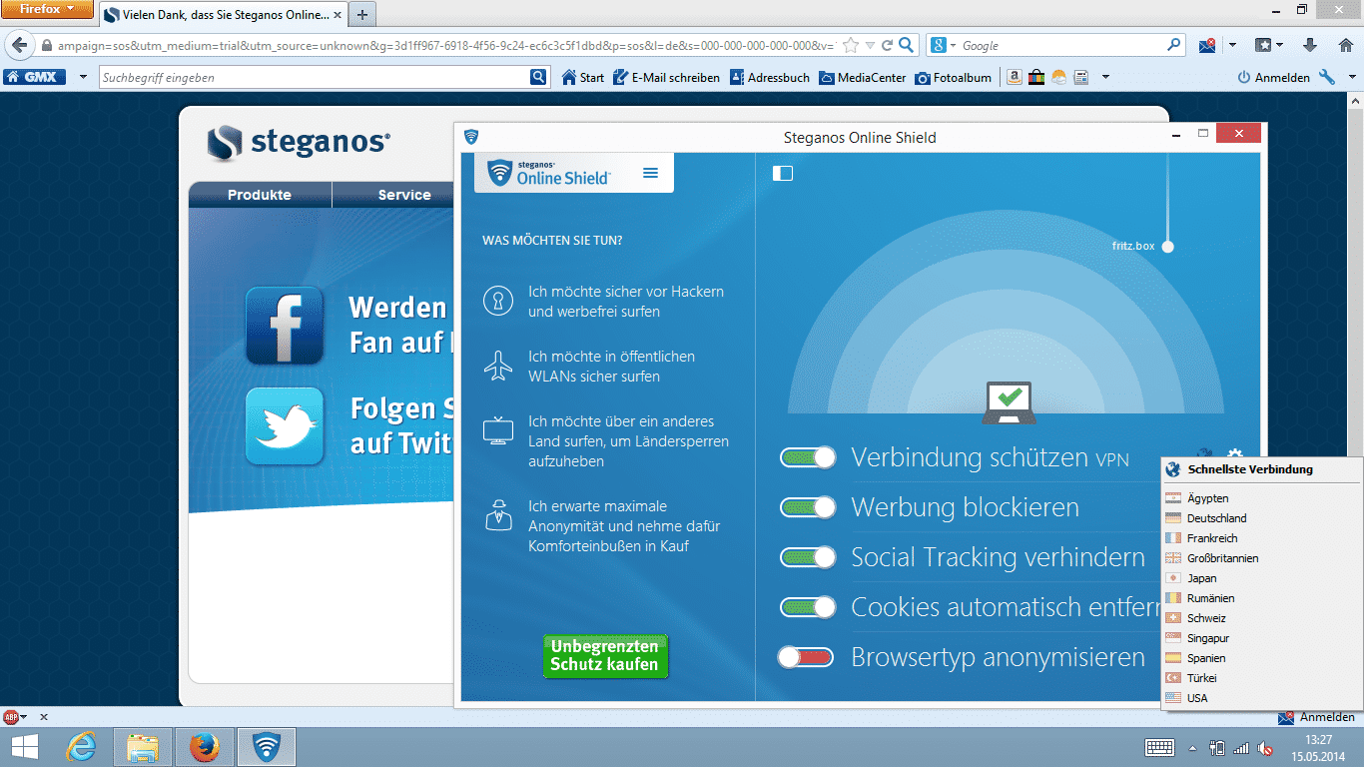Click Anmelden in the GMX toolbar
Screen dimensions: 1364x767
pyautogui.click(x=1273, y=77)
